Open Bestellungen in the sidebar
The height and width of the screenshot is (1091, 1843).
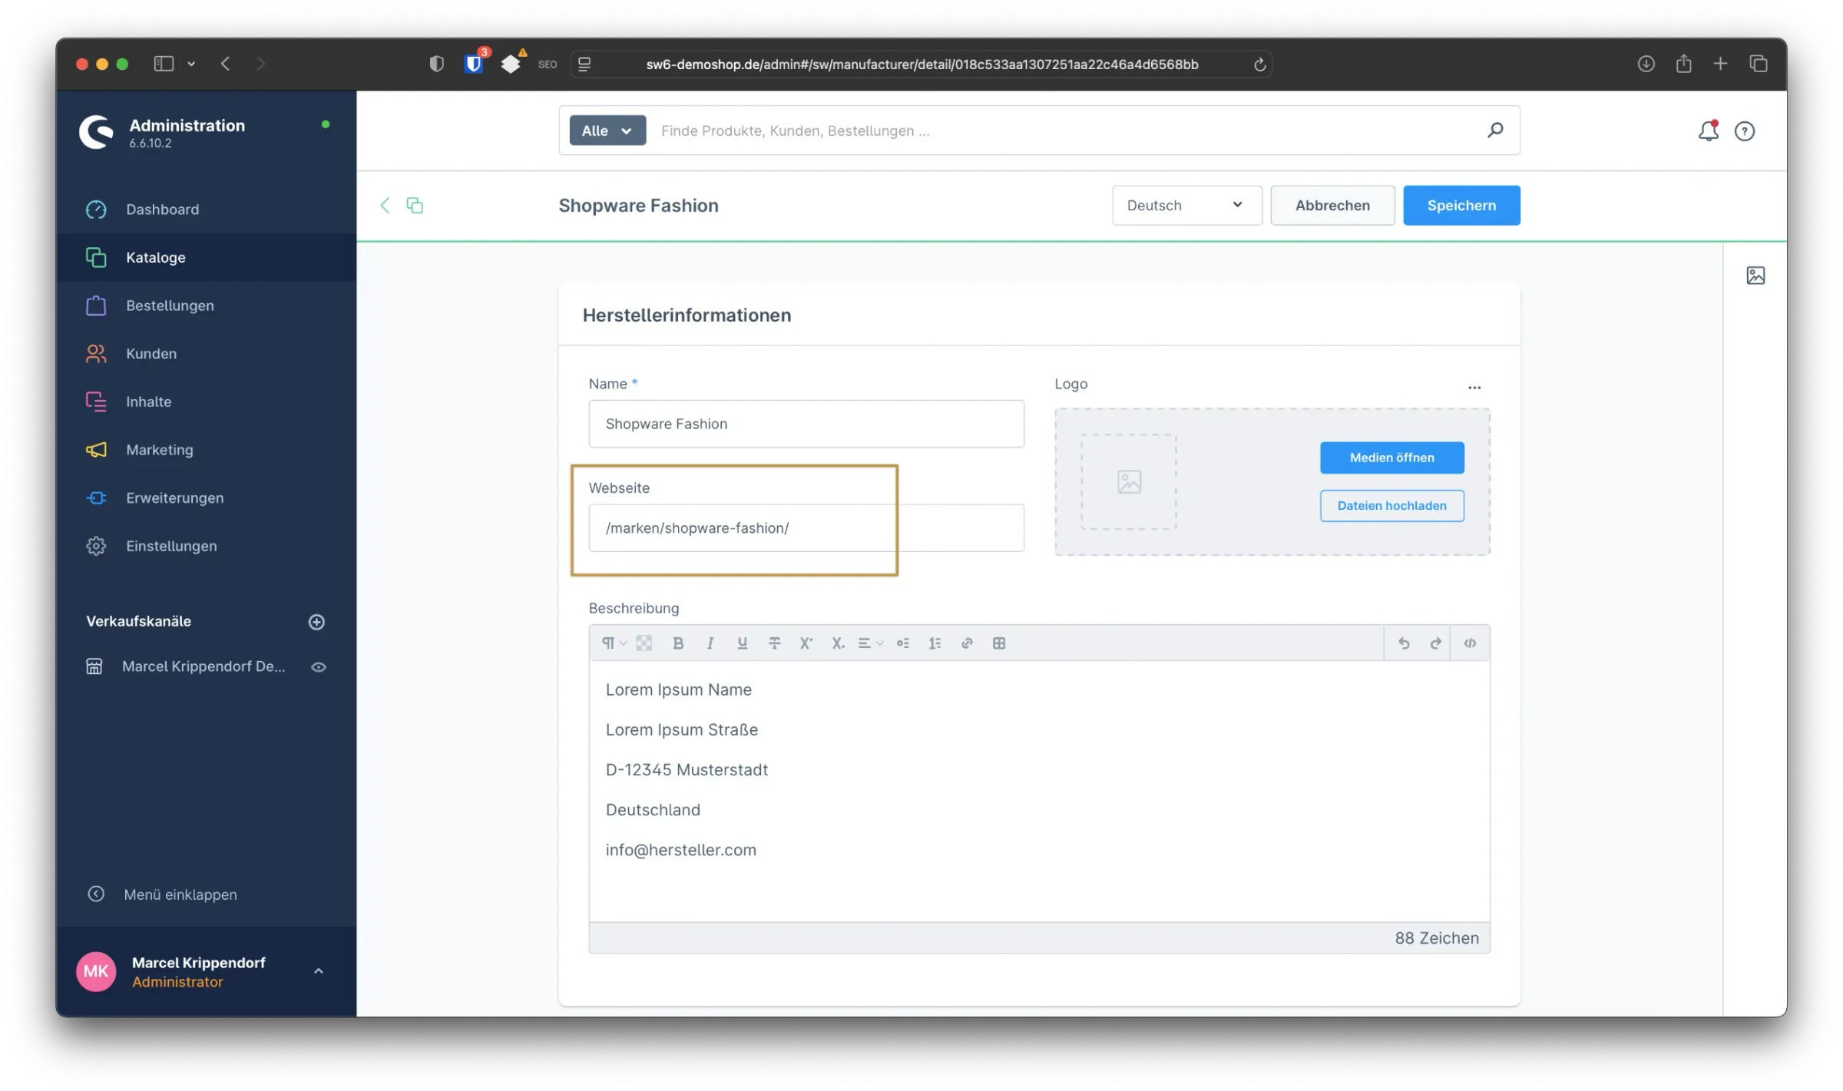(170, 306)
